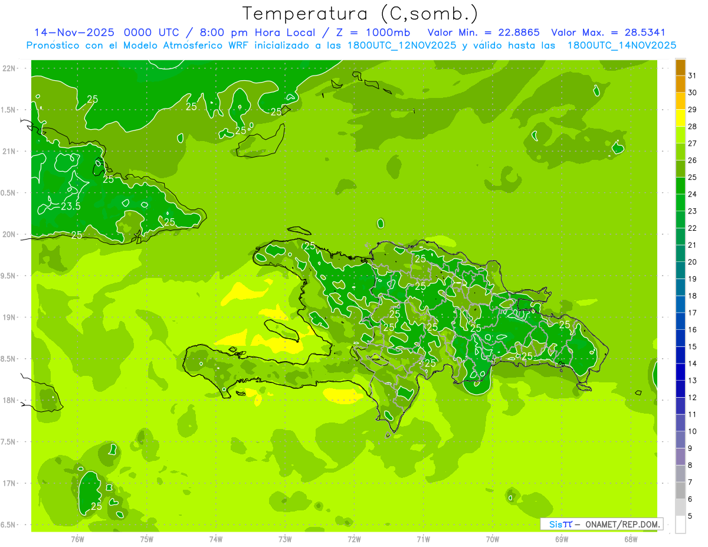Click the legend value 20
This screenshot has height=547, width=708.
coord(692,263)
